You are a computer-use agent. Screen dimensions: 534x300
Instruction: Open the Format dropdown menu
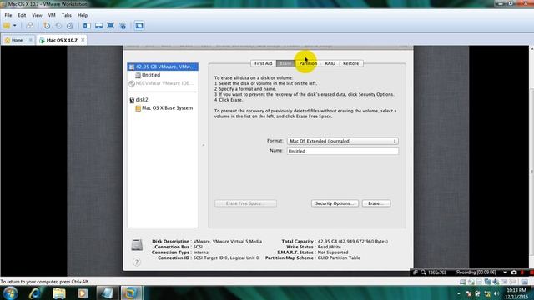(343, 141)
